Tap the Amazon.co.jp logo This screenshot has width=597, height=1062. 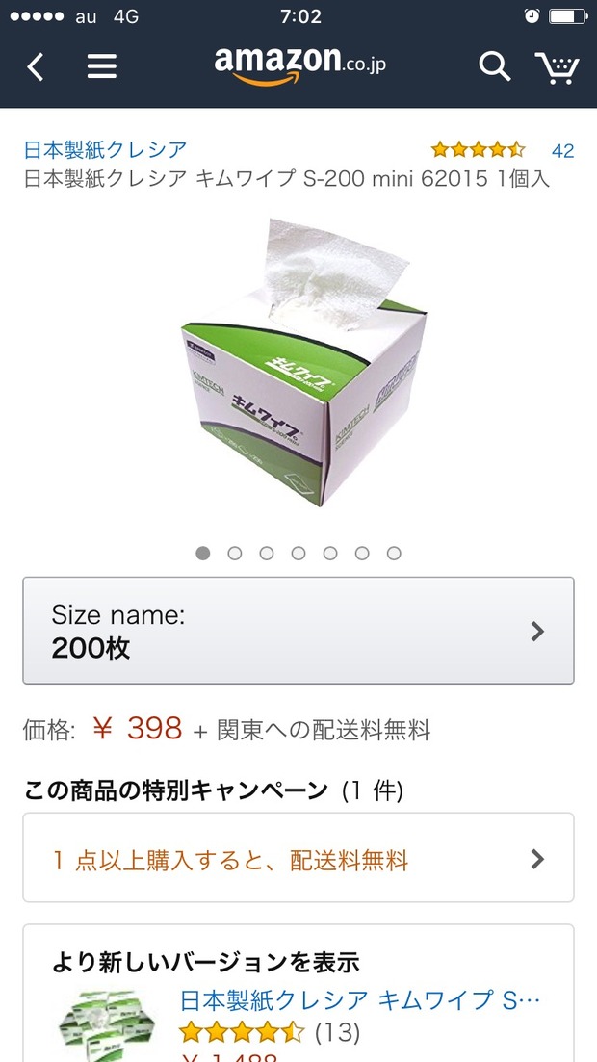point(300,65)
